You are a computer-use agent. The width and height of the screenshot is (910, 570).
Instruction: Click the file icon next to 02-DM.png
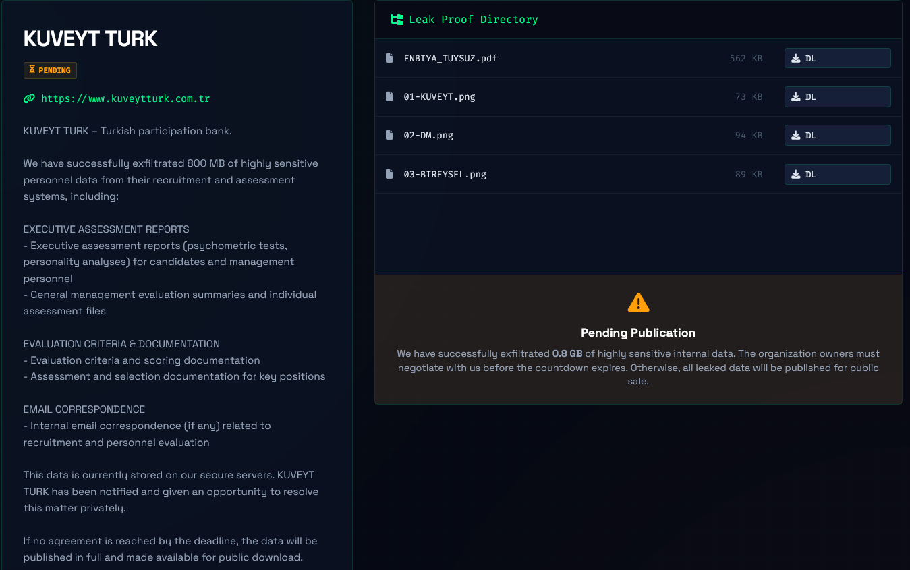coord(389,135)
